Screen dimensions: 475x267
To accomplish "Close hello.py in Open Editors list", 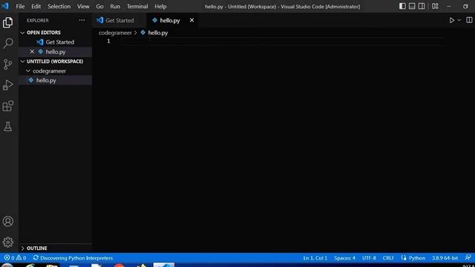I will click(32, 52).
